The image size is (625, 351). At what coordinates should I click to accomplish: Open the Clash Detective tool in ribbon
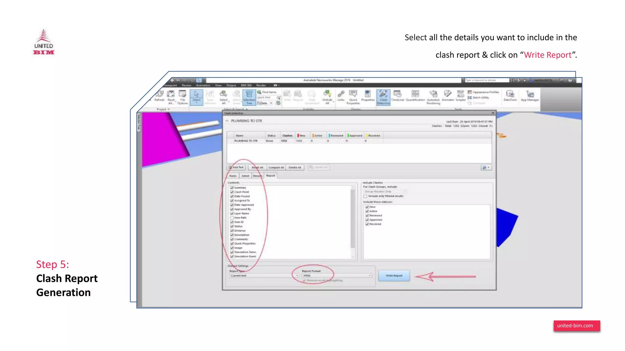click(x=383, y=97)
